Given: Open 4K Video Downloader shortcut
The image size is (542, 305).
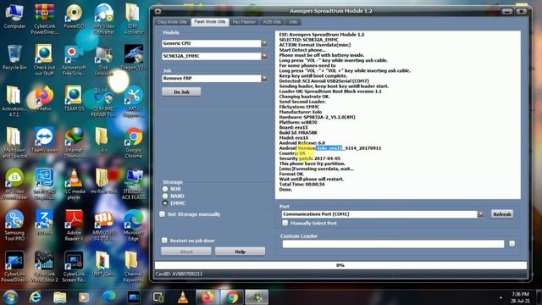Looking at the screenshot, I should [x=14, y=184].
